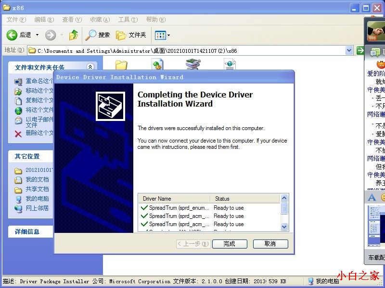Open the 工具 (Tools) menu

tap(128, 20)
